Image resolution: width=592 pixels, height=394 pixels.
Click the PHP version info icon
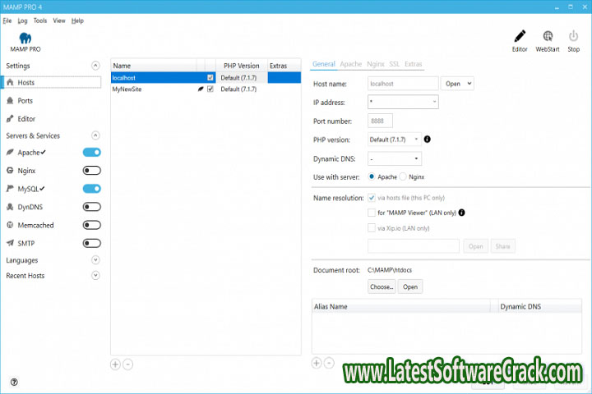point(427,139)
